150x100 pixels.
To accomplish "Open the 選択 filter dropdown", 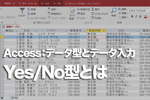I will (x=53, y=9).
